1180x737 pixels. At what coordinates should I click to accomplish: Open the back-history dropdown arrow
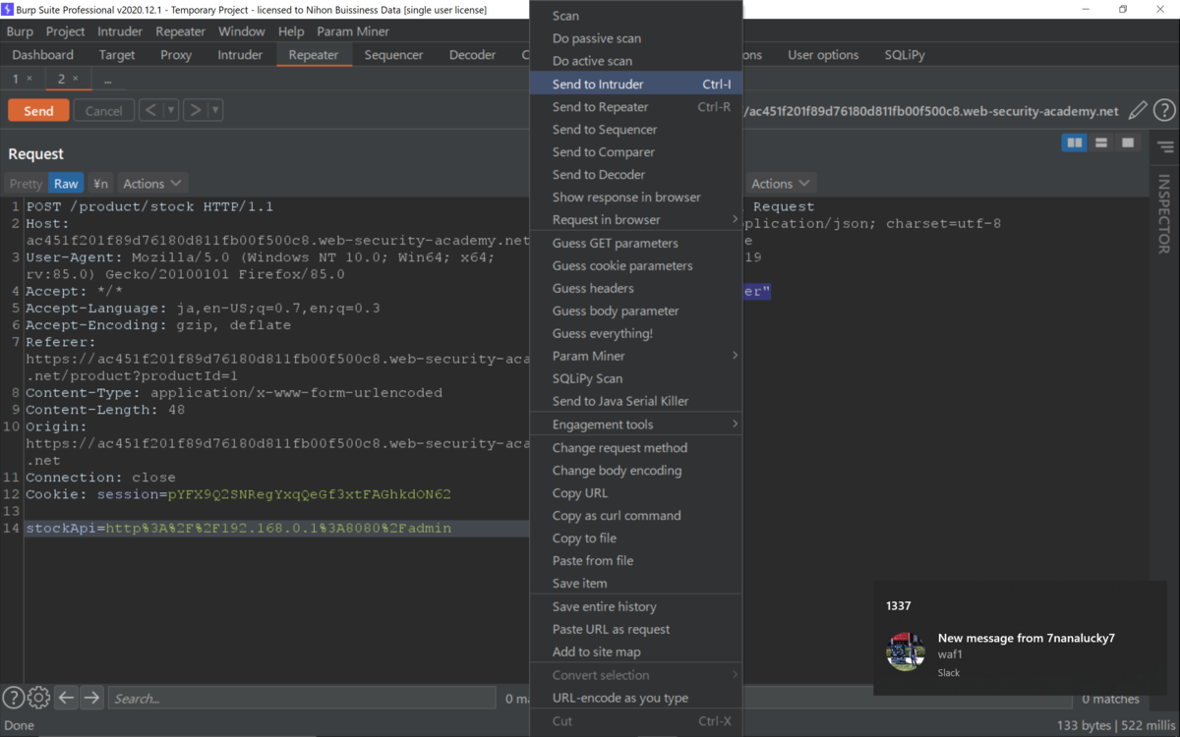171,110
